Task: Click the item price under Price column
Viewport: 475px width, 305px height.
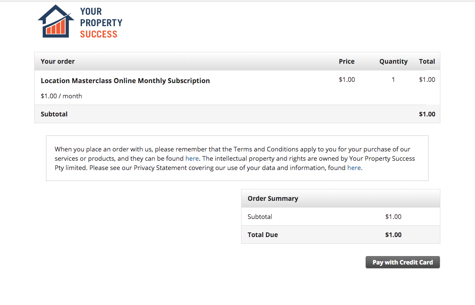Action: 347,80
